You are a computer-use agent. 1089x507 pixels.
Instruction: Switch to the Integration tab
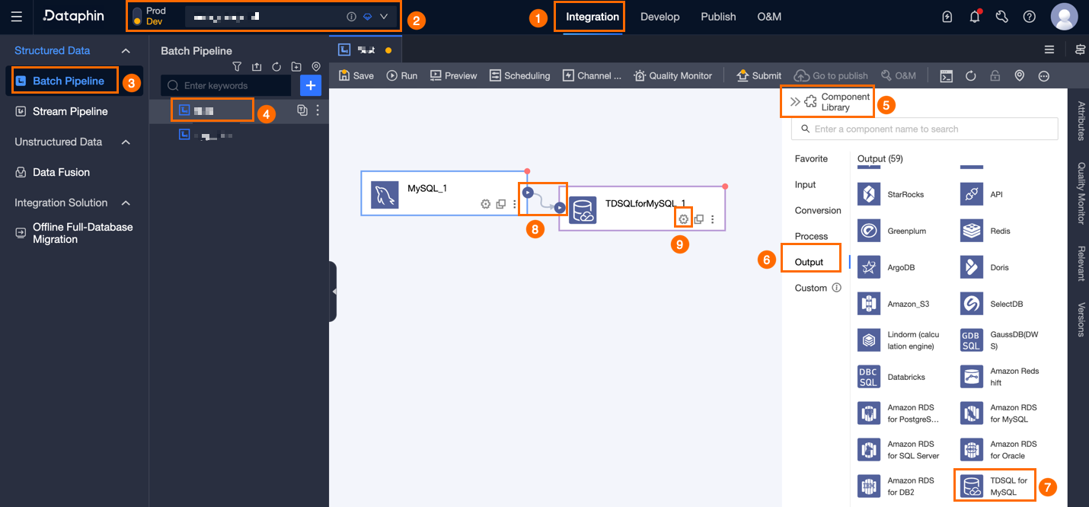click(x=592, y=17)
